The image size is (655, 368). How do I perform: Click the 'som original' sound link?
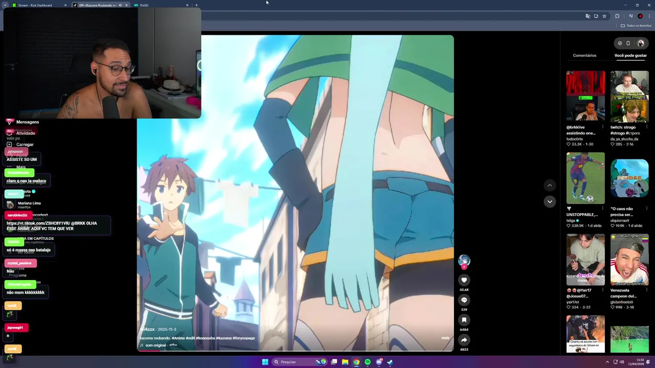pyautogui.click(x=156, y=346)
